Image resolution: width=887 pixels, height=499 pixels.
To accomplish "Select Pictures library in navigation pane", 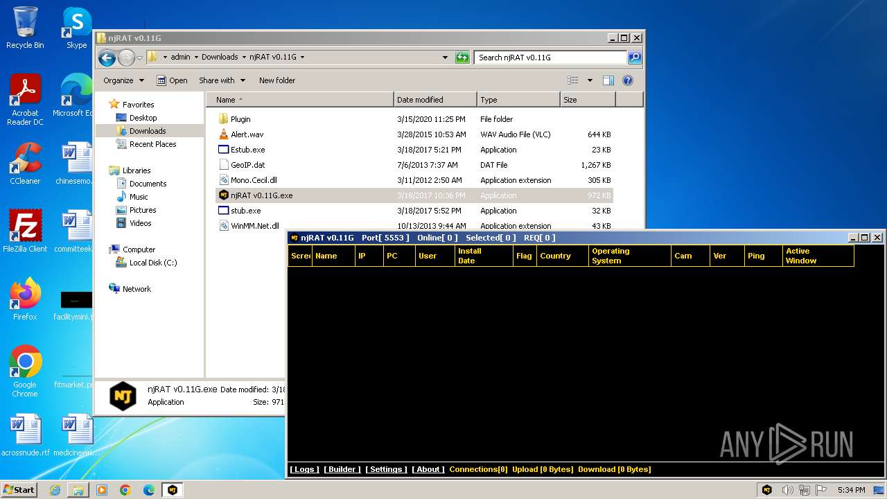I will click(143, 210).
